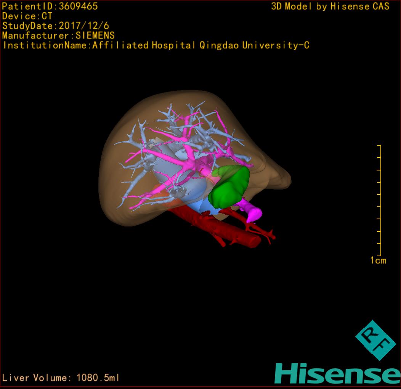401x389 pixels.
Task: Click the green tumor mass in the model
Action: coord(229,186)
